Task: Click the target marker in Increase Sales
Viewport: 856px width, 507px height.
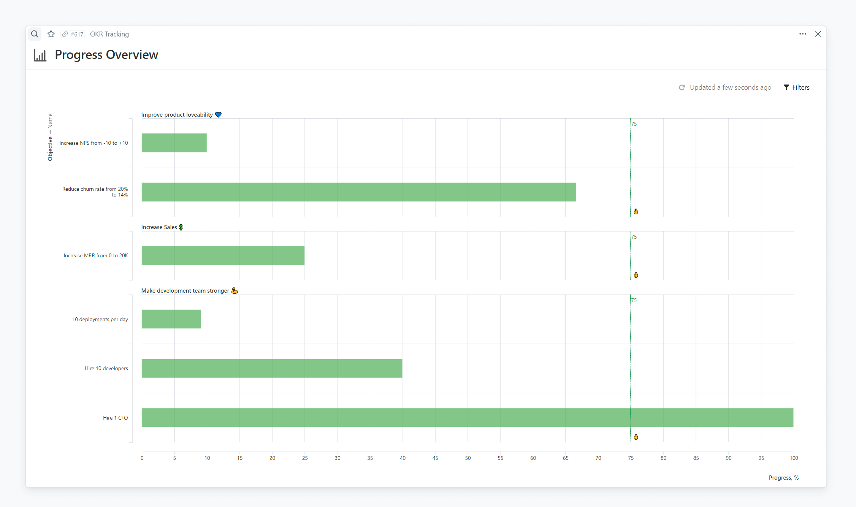Action: (x=636, y=275)
